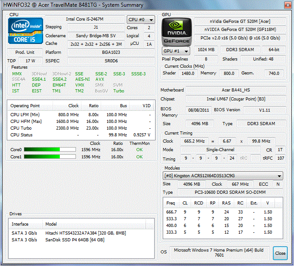Click the cache value 2x32 + 2x32 + 2x256 + 3M

pyautogui.click(x=96, y=44)
